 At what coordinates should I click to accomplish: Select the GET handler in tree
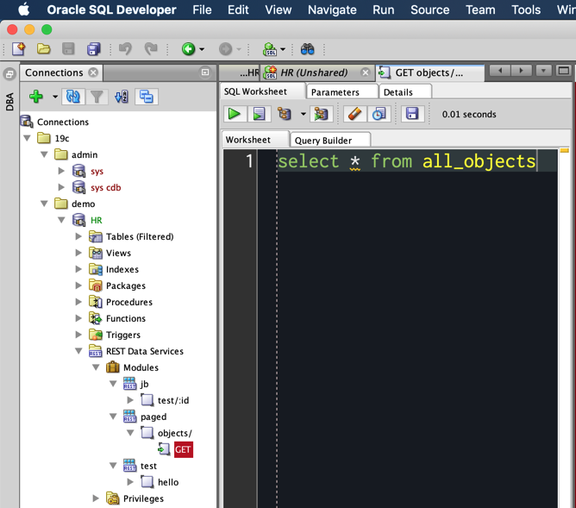tap(183, 449)
